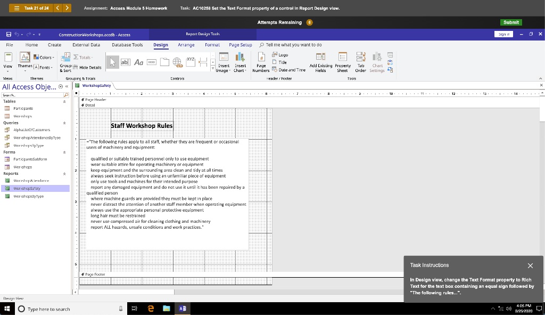Switch to the Arrange ribbon tab

186,45
